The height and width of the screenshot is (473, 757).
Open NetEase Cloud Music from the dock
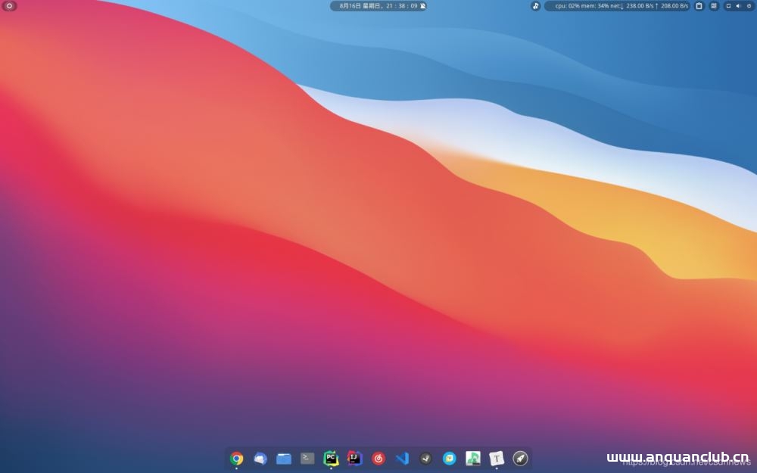pos(378,458)
